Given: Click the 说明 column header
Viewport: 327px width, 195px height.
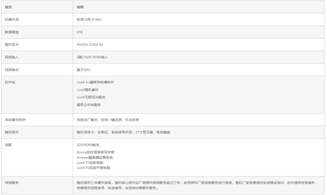Looking at the screenshot, I should coord(80,7).
